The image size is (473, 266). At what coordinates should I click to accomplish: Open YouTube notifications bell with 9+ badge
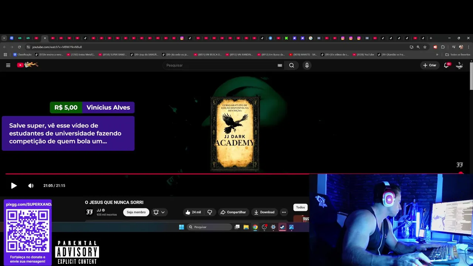447,65
